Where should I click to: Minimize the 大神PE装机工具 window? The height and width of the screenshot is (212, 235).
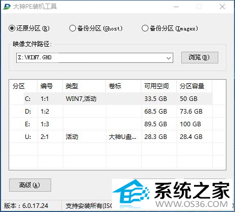click(x=176, y=7)
